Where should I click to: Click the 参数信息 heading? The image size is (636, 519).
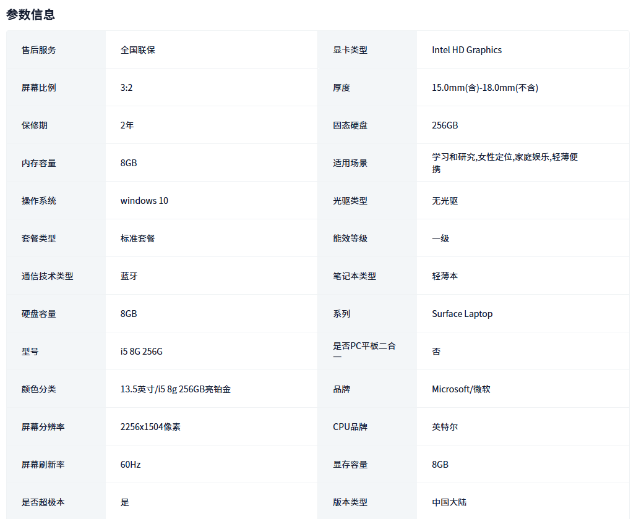(30, 15)
